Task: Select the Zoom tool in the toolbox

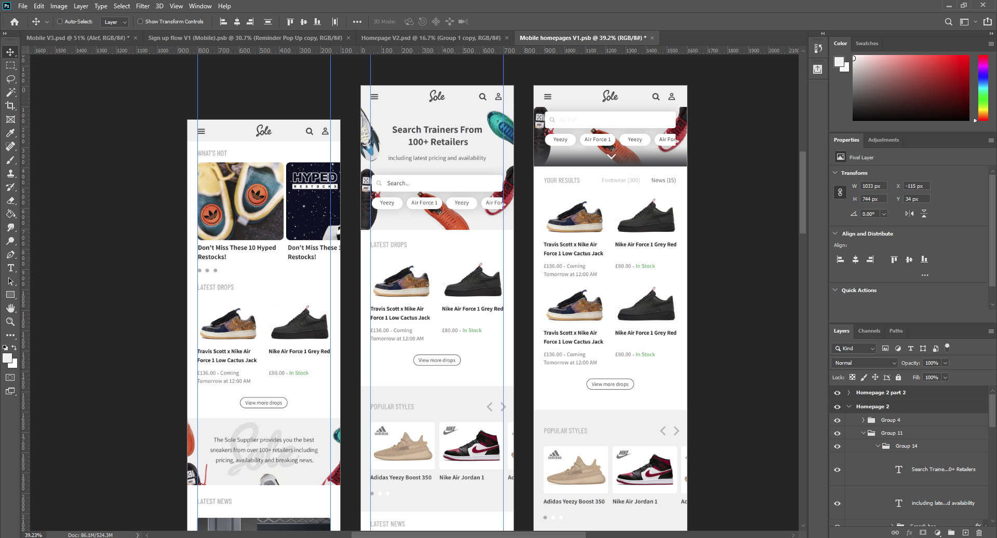Action: 10,322
